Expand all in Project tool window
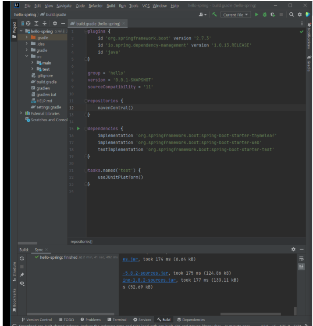Screen dimensions: 313x326 [36, 23]
